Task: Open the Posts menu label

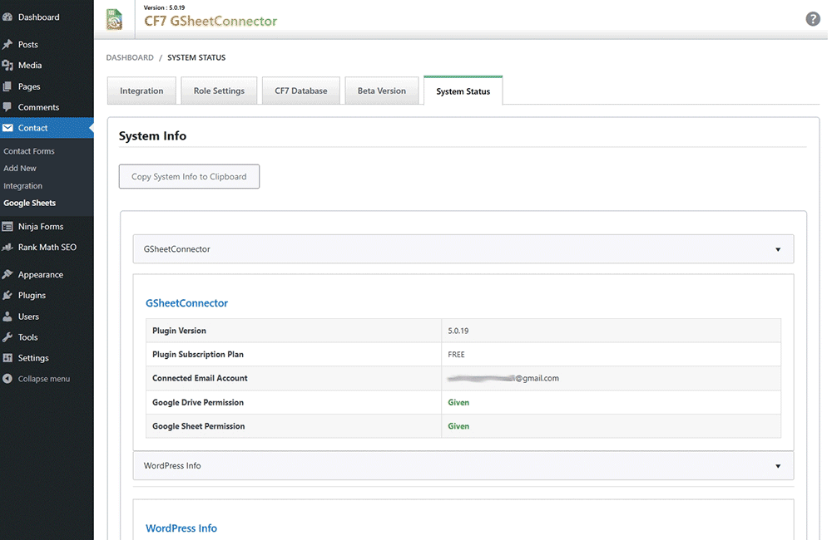Action: [28, 45]
